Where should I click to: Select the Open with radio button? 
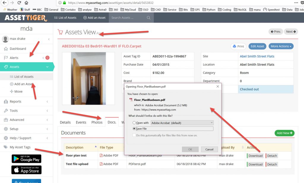[x=134, y=123]
